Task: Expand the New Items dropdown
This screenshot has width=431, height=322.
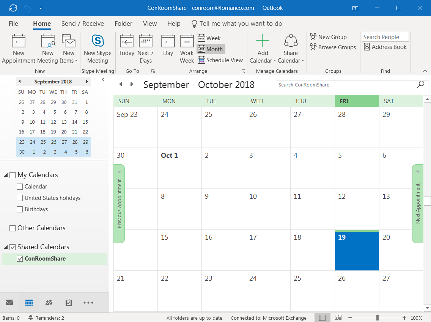Action: 69,57
